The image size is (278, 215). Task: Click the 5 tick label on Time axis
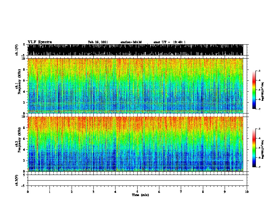click(x=137, y=192)
